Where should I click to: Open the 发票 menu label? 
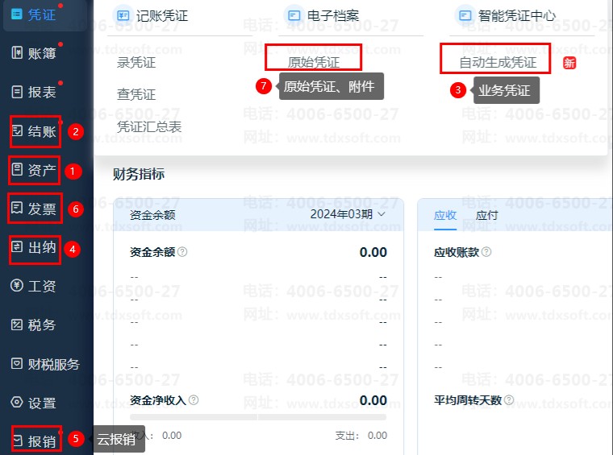[x=42, y=209]
